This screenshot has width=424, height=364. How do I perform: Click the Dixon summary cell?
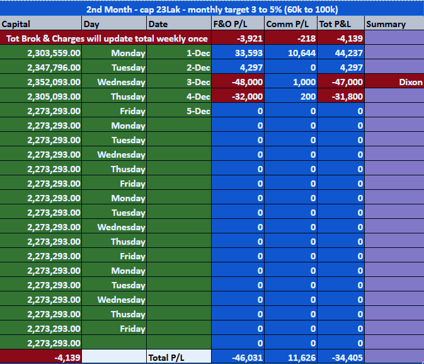(394, 82)
